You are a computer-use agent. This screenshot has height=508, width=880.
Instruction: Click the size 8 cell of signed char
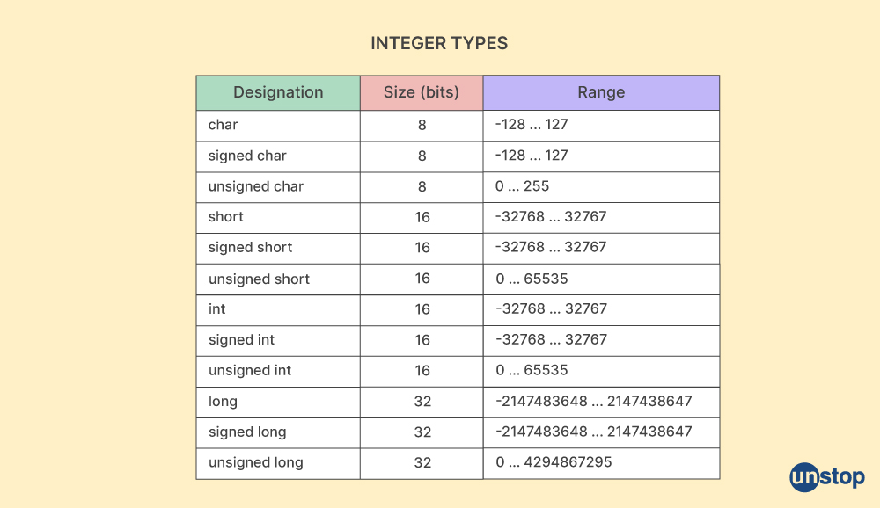[422, 156]
